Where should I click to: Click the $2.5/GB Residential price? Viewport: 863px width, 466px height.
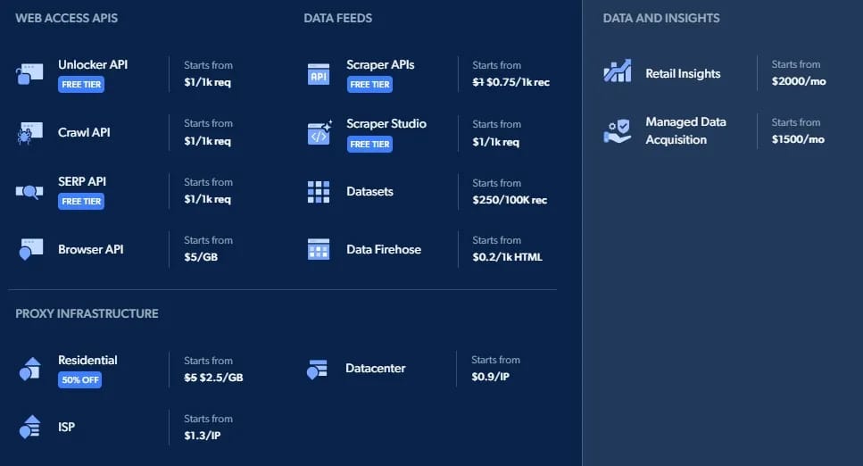(221, 378)
